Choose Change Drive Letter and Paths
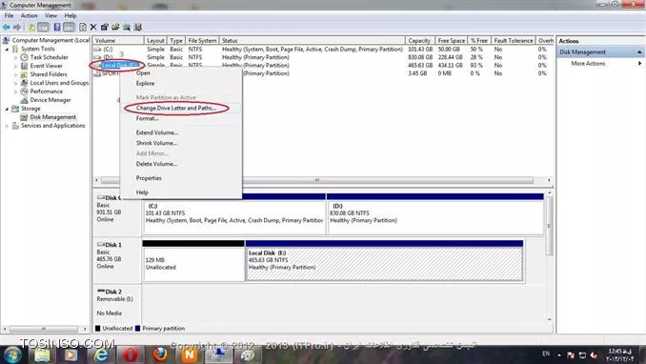 (176, 108)
